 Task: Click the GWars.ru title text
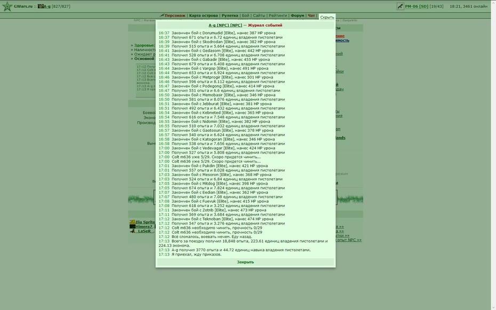coord(23,6)
